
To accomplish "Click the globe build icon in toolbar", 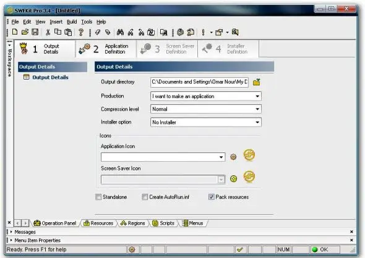I will click(x=181, y=32).
